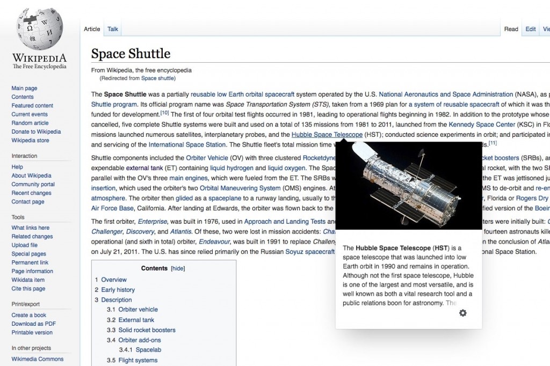
Task: Open citation reference [10]
Action: (x=164, y=113)
